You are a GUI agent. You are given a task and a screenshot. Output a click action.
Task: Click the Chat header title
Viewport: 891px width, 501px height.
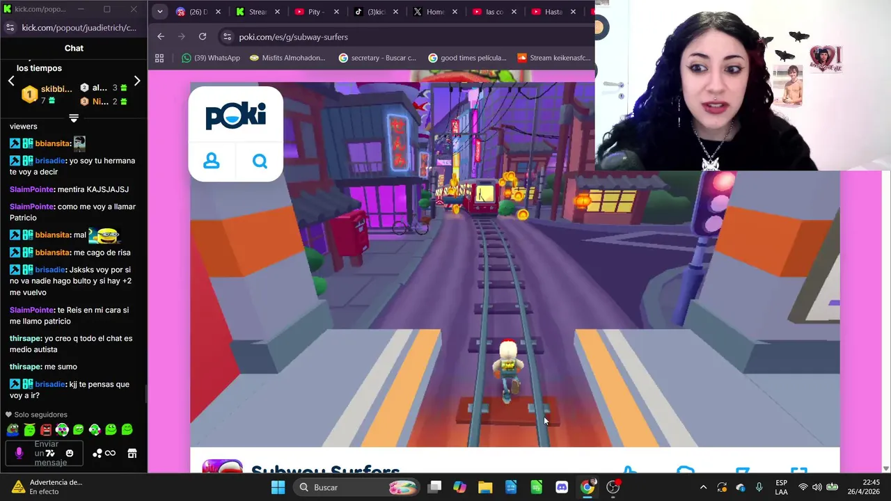pos(74,48)
